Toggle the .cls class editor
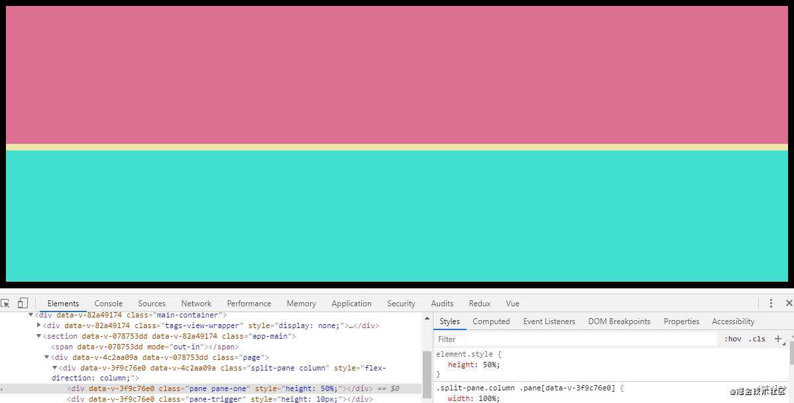794x403 pixels. [x=757, y=339]
